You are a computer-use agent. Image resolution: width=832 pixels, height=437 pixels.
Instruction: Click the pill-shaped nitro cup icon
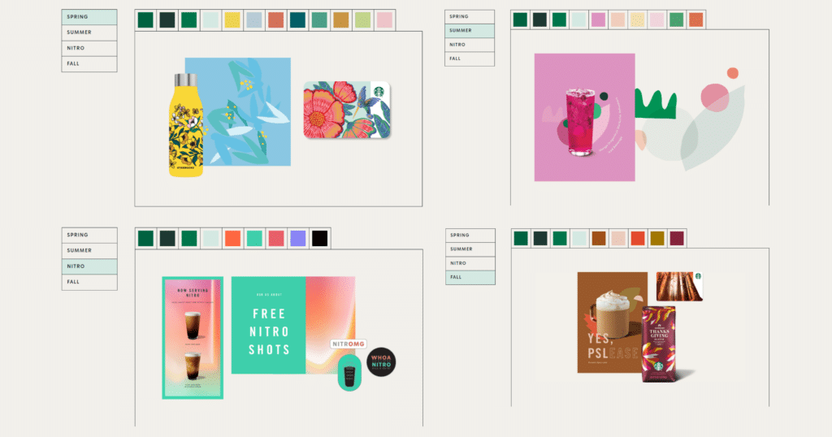point(349,373)
